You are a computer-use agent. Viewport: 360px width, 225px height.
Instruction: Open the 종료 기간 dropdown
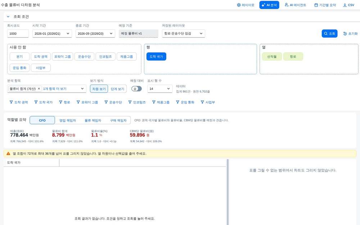[x=95, y=33]
